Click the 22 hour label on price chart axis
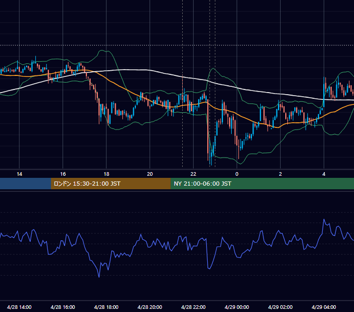Screen dimensions: 354x312 [193, 174]
